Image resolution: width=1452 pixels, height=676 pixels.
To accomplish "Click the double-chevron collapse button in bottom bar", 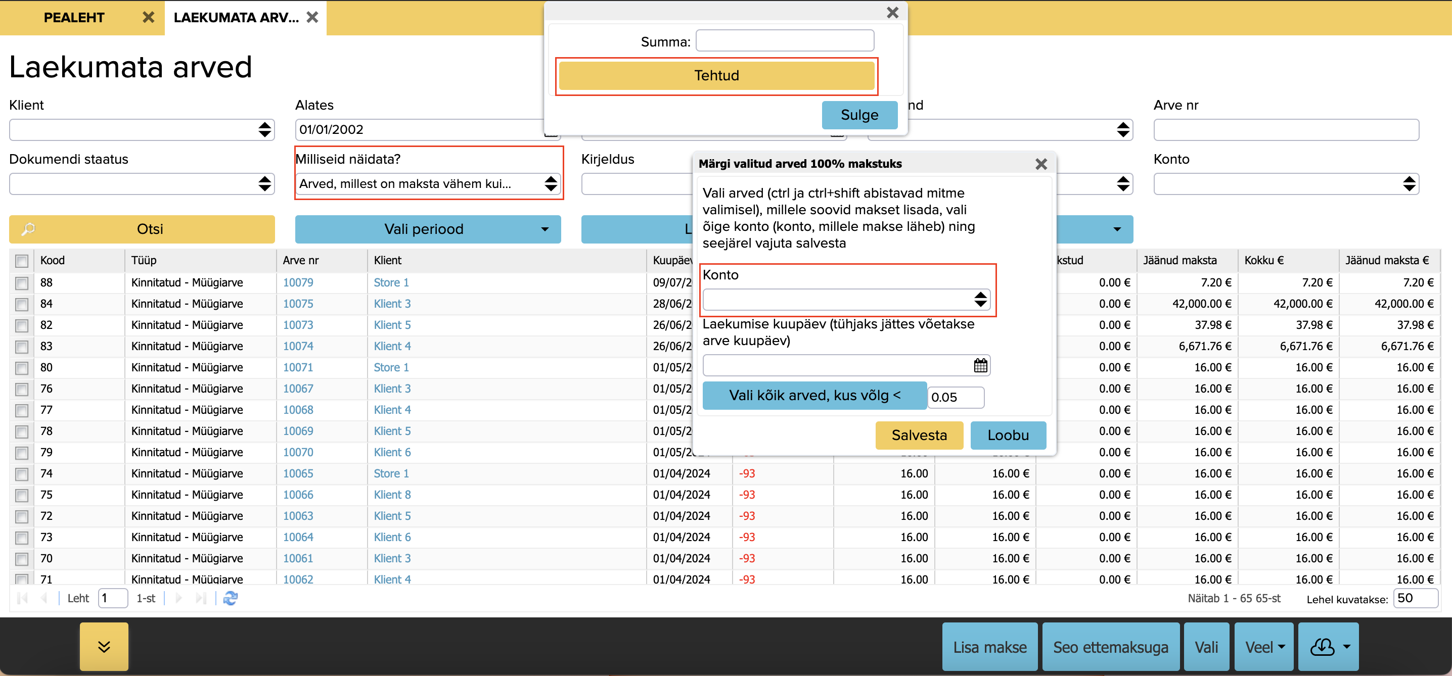I will (x=104, y=647).
